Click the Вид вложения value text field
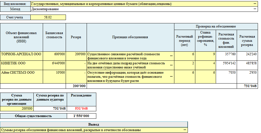This screenshot has width=261, height=133. tap(141, 4)
